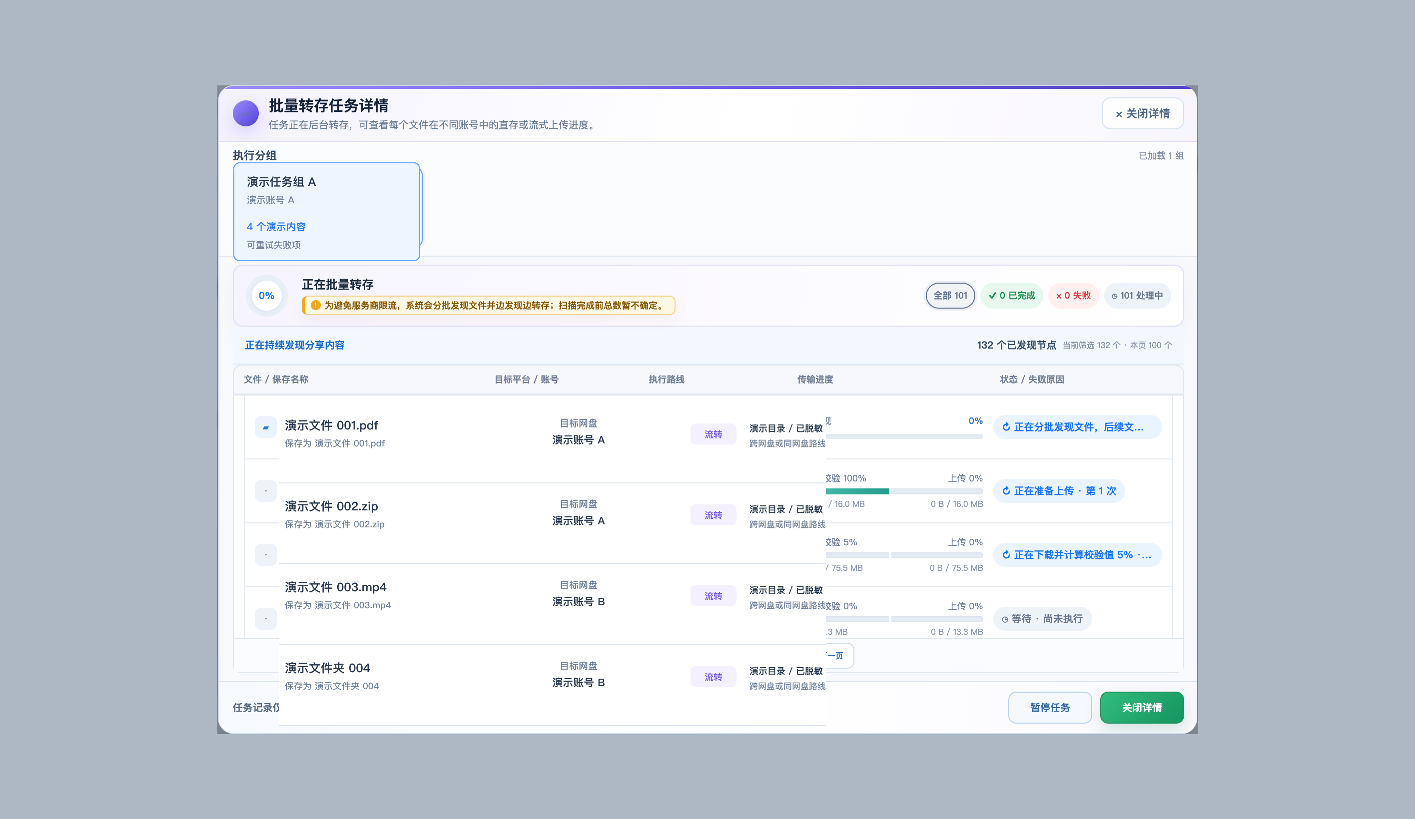Screen dimensions: 1415x819
Task: Select the folder name 演示文件夹 004
Action: [327, 668]
